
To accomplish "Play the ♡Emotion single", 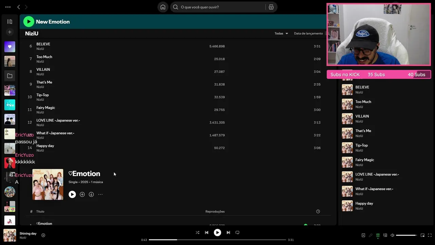I will pyautogui.click(x=72, y=194).
